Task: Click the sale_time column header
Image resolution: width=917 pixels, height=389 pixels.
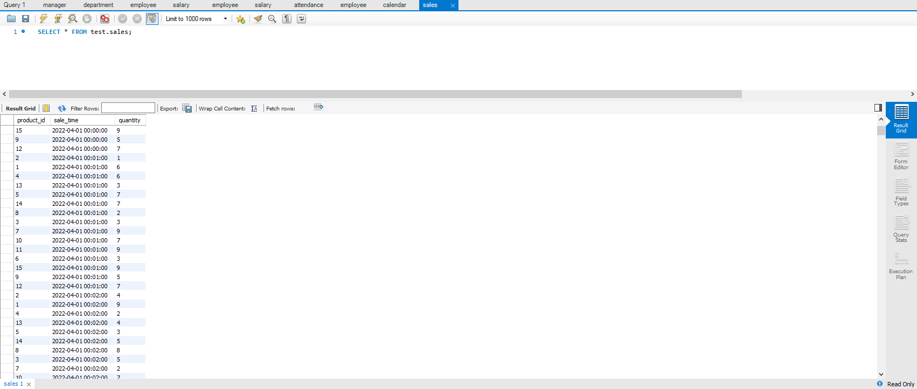Action: click(82, 120)
